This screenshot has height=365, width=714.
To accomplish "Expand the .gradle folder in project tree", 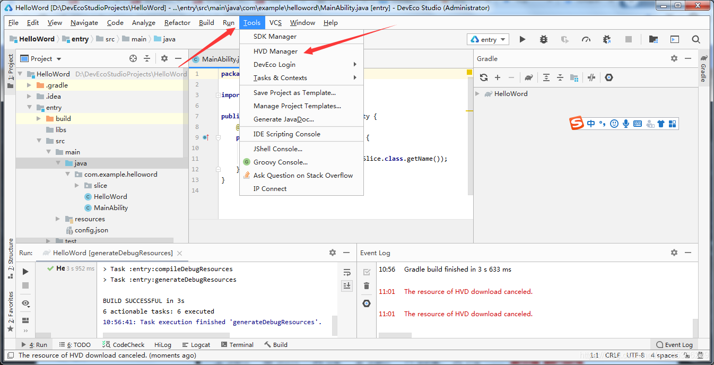I will coord(29,85).
